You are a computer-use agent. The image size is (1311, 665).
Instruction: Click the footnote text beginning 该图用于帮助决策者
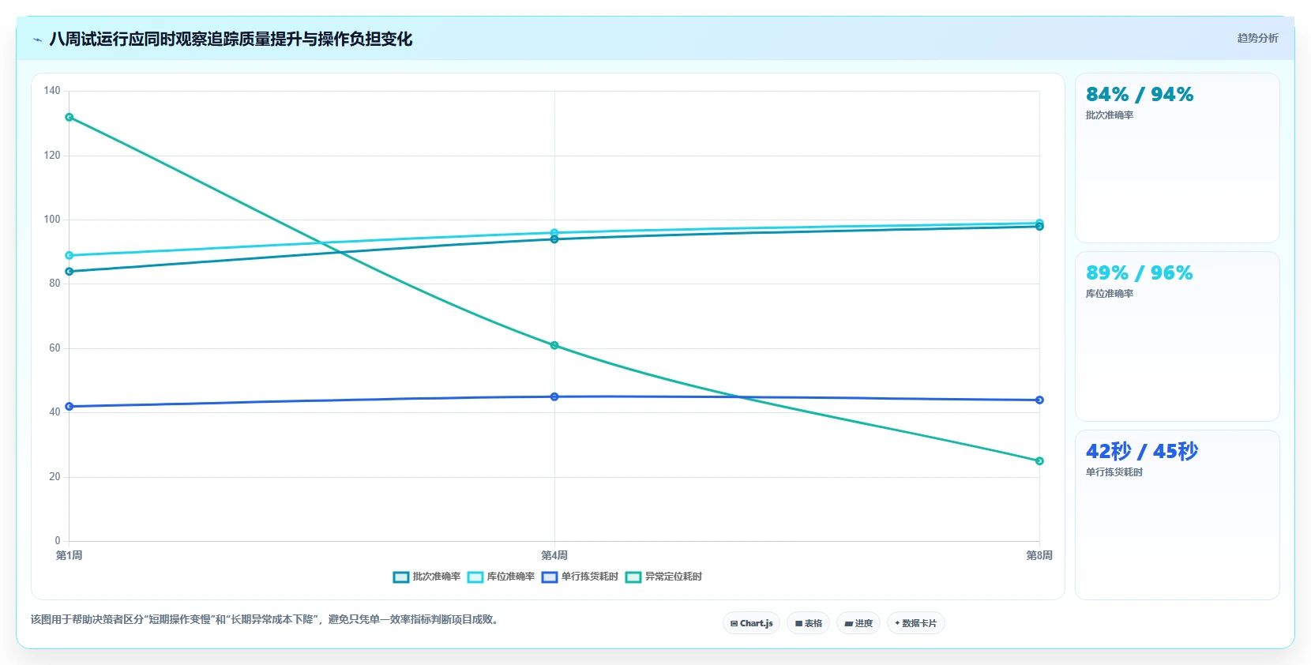click(266, 620)
